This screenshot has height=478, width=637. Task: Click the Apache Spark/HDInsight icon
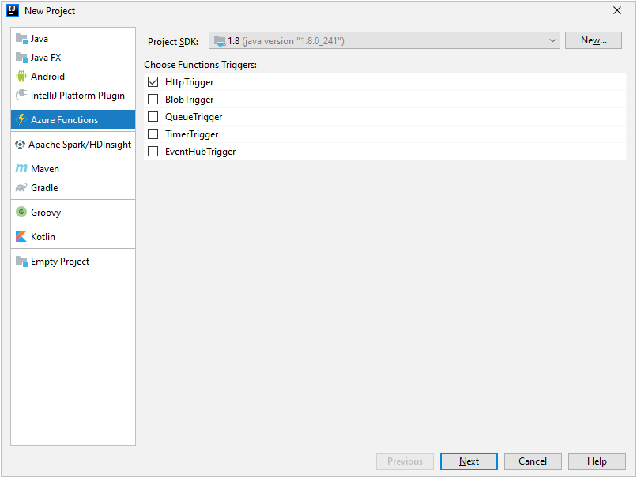[20, 144]
